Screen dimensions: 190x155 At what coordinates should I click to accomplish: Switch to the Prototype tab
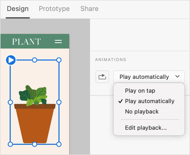tap(54, 9)
